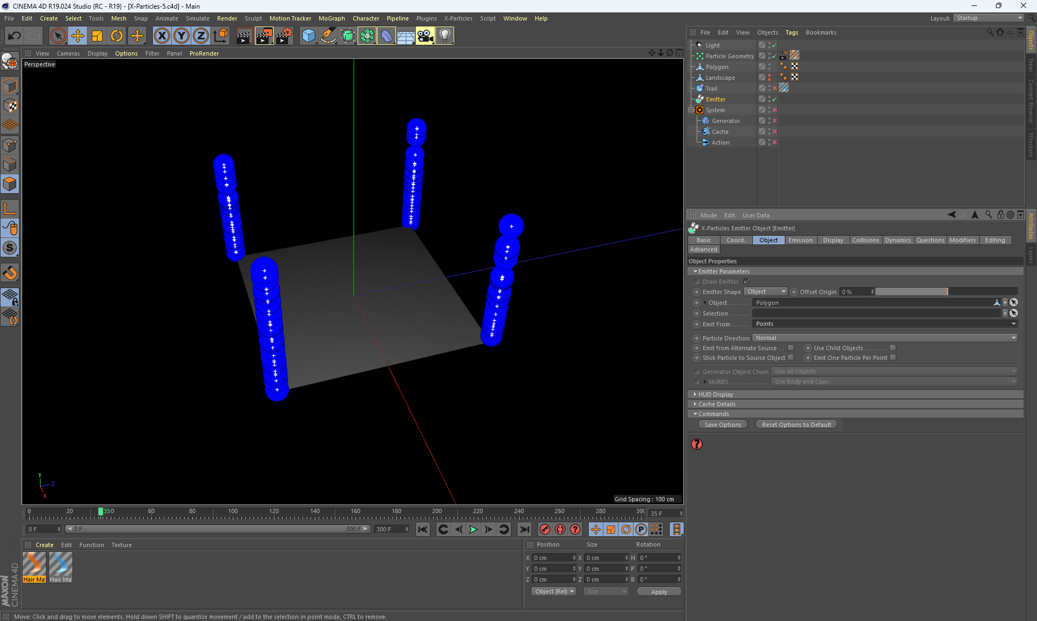Screen dimensions: 1037x621
Task: Click the Undo arrow icon
Action: [x=15, y=36]
